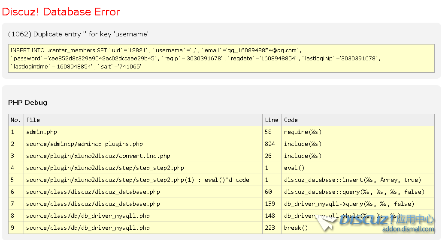This screenshot has height=240, width=442.
Task: Click 'discuz_database::query(%s, %s, %s, false)' cell
Action: point(358,192)
